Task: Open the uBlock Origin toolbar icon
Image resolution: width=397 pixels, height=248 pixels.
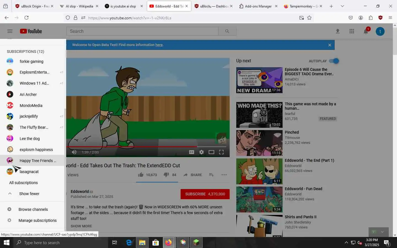Action: pyautogui.click(x=380, y=18)
